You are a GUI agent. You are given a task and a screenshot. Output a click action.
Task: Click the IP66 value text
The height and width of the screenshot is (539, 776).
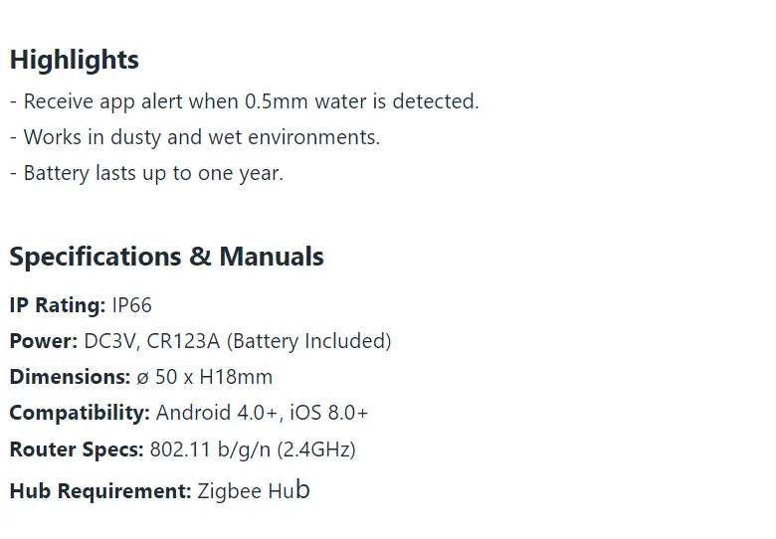[x=132, y=305]
